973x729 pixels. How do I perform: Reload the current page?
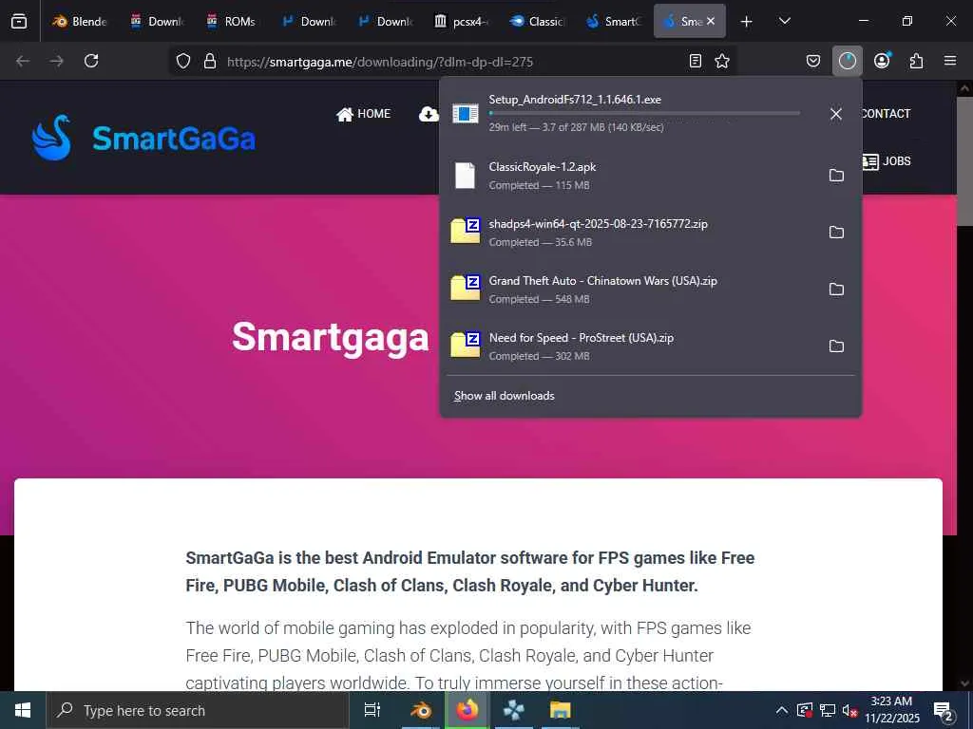click(x=91, y=61)
